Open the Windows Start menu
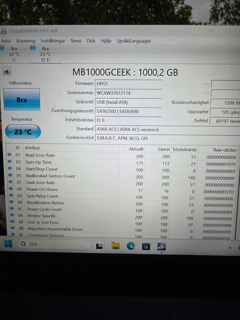 [x=8, y=244]
